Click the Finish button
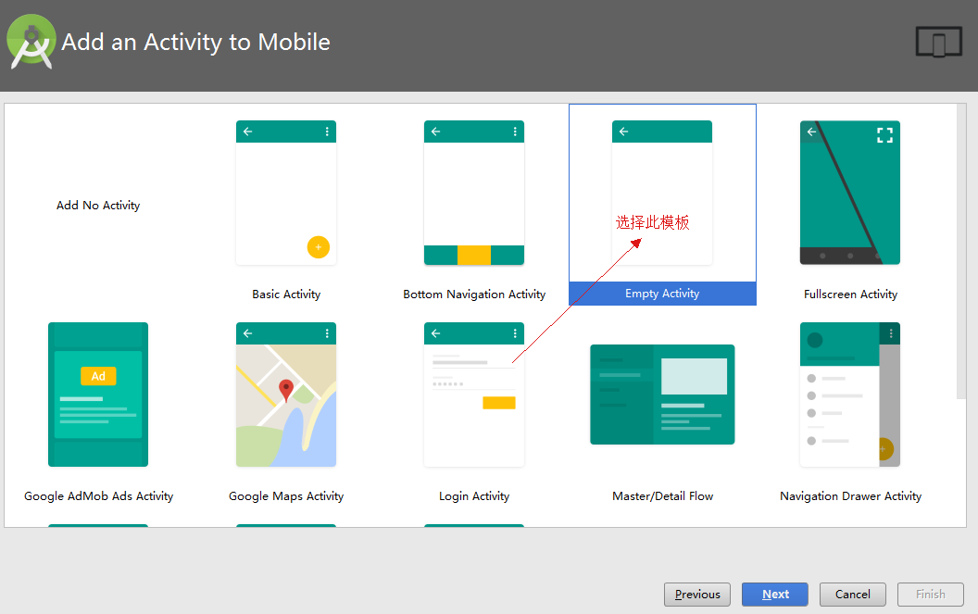The width and height of the screenshot is (978, 614). click(x=931, y=594)
